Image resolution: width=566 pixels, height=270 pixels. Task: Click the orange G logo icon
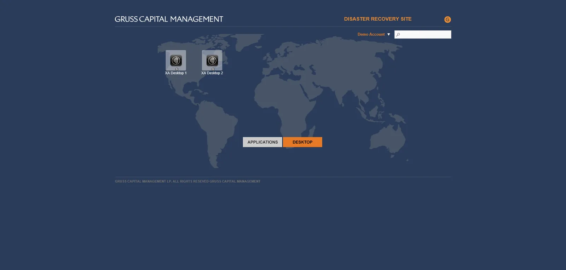click(447, 19)
